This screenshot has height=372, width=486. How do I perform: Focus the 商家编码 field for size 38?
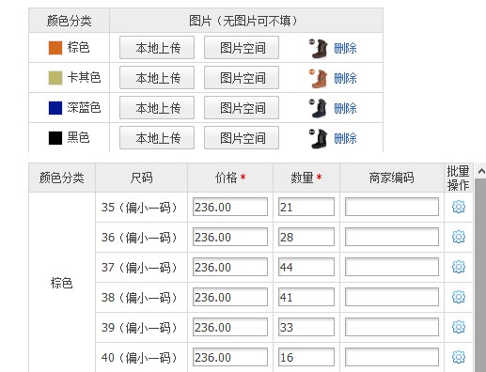392,297
